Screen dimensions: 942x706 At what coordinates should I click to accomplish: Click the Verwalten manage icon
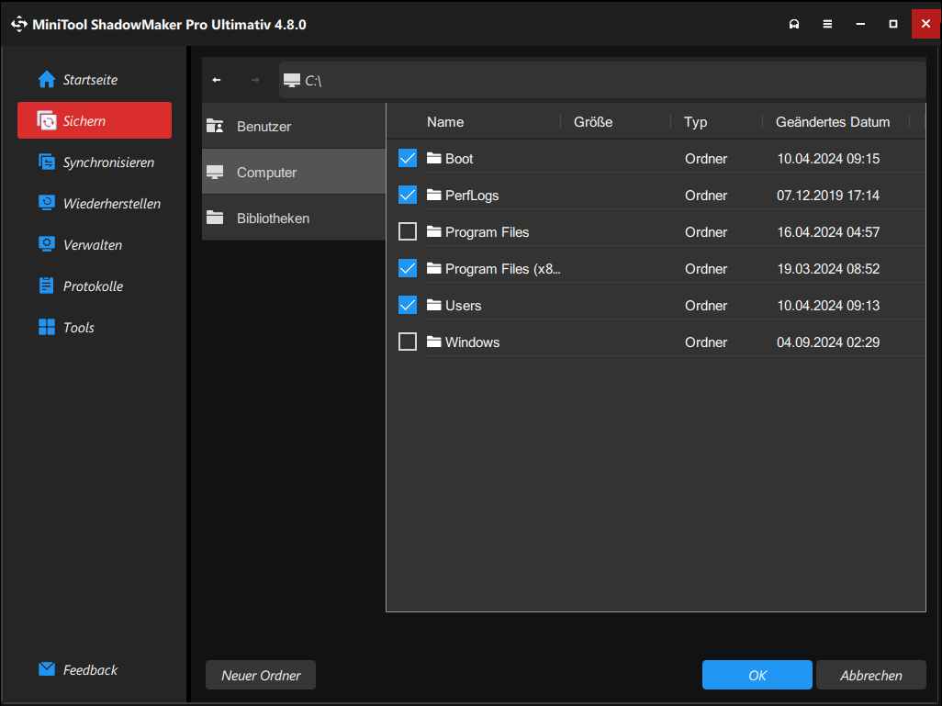[x=46, y=244]
